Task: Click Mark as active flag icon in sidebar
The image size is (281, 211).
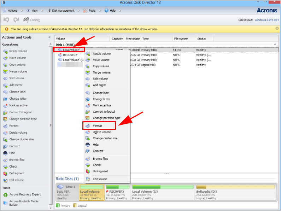Action: (x=5, y=106)
